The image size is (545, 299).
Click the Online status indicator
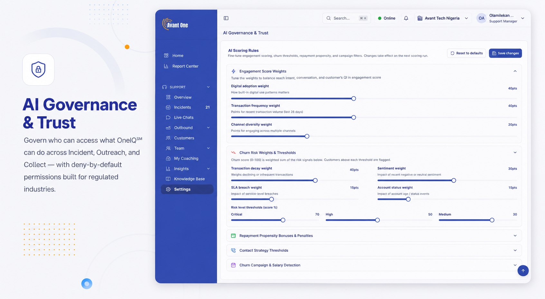coord(387,18)
